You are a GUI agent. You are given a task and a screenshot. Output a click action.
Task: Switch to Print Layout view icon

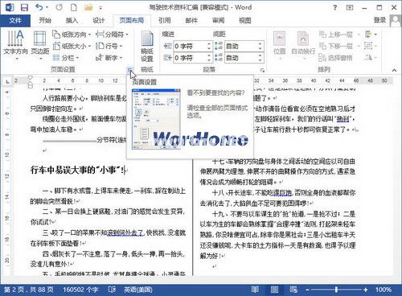(x=274, y=290)
